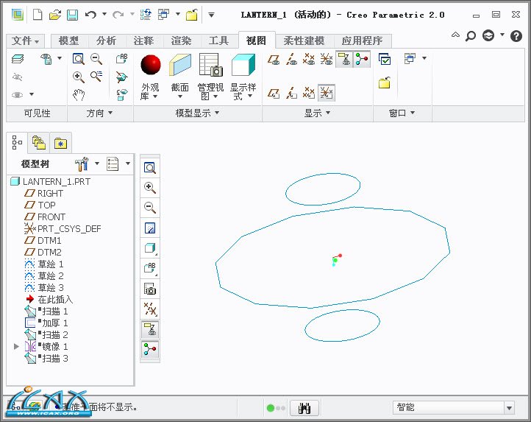Open model tree settings dropdown
The width and height of the screenshot is (531, 422).
(118, 163)
